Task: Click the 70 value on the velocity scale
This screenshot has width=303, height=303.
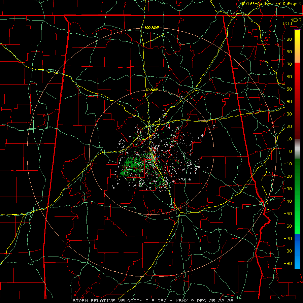Action: click(x=289, y=64)
